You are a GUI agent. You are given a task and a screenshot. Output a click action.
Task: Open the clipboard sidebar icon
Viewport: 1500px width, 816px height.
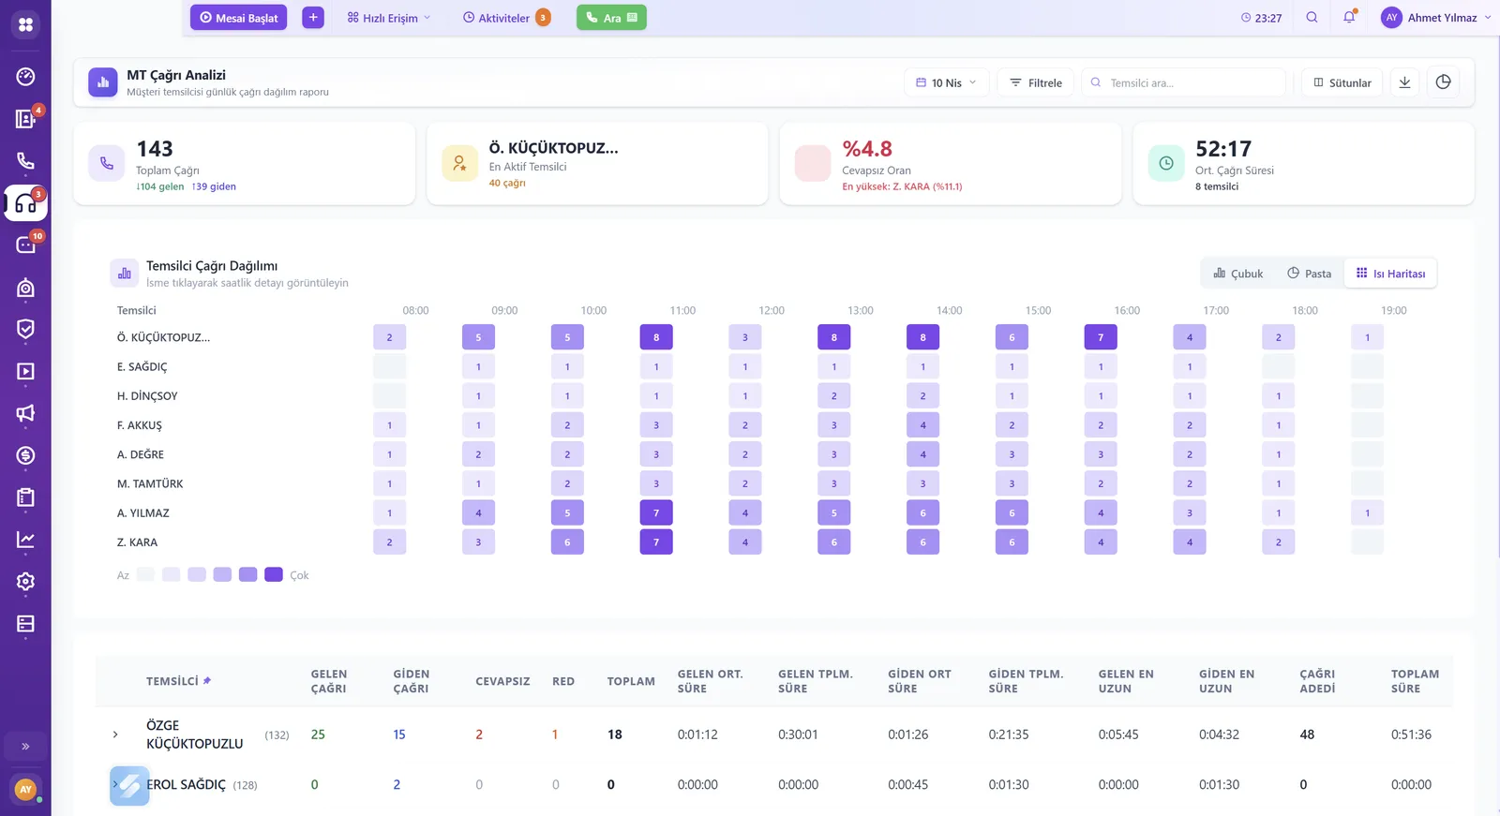(x=25, y=497)
